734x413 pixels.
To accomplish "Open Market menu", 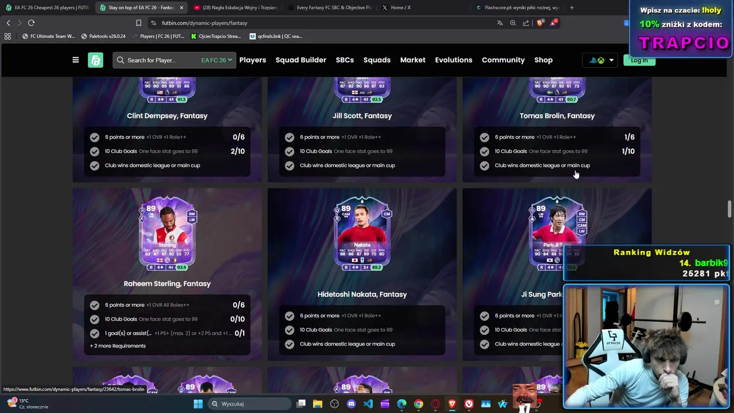I will (x=413, y=60).
